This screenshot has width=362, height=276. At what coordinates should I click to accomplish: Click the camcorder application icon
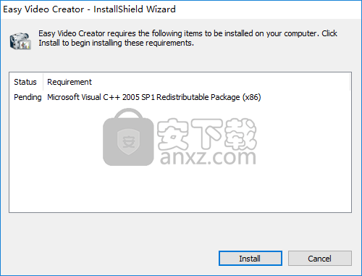click(20, 41)
